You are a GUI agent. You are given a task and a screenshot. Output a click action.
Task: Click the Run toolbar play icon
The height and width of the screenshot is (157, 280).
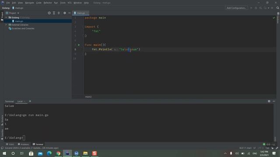pos(251,8)
